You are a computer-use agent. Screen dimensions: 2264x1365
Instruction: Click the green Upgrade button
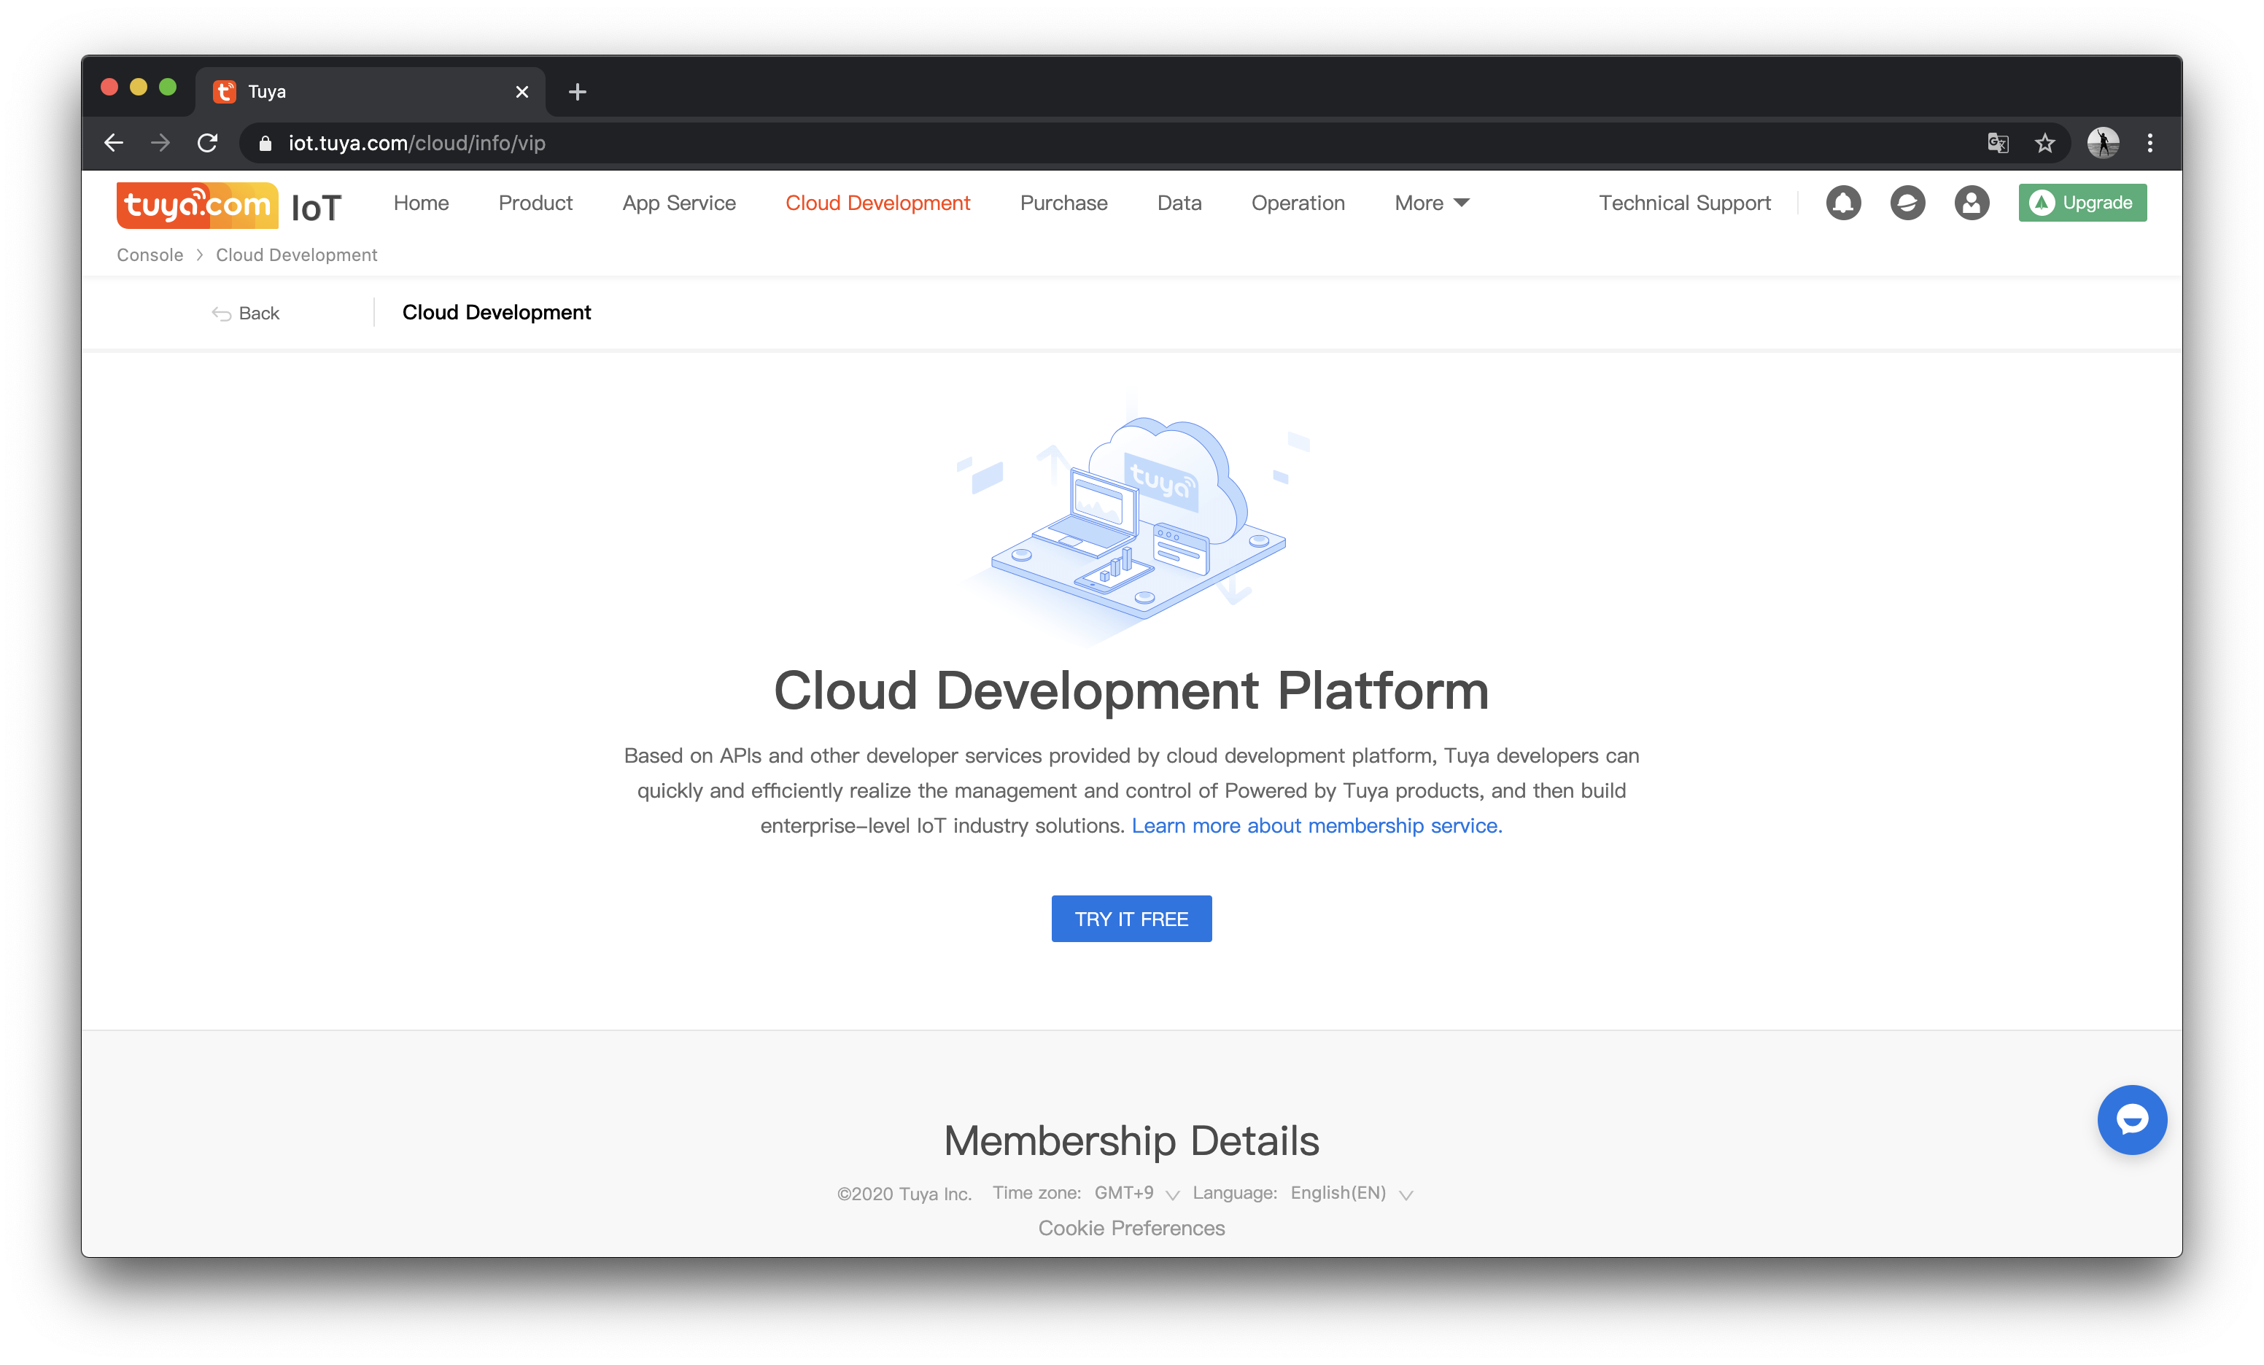click(x=2082, y=203)
